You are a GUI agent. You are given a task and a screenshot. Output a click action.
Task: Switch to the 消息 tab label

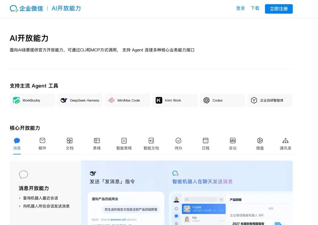pyautogui.click(x=17, y=148)
